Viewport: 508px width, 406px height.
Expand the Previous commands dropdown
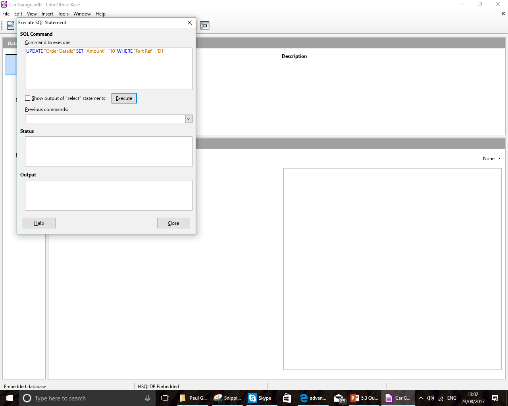pos(189,119)
